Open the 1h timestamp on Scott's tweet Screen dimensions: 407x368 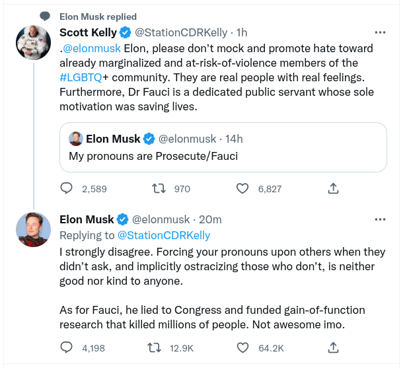[x=242, y=32]
